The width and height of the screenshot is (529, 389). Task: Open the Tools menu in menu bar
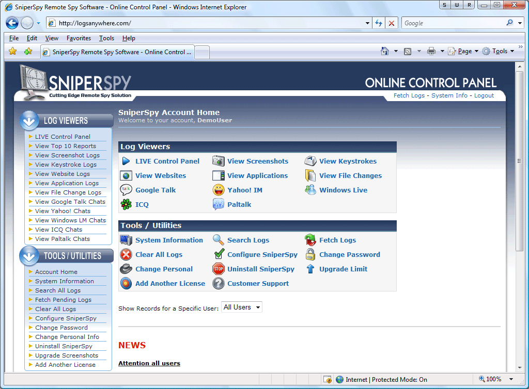pos(106,38)
